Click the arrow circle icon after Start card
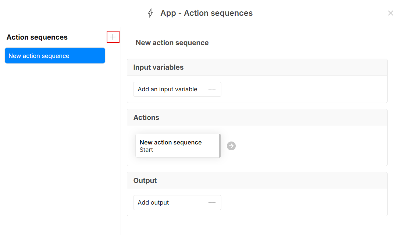This screenshot has width=399, height=235. click(x=231, y=146)
